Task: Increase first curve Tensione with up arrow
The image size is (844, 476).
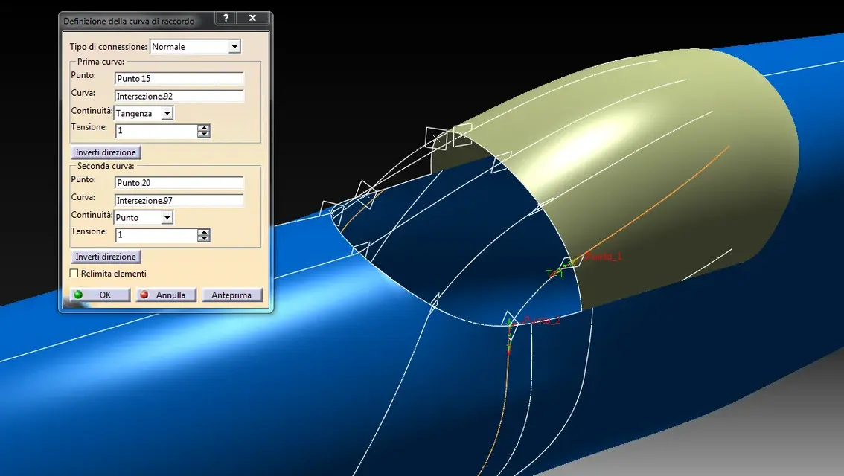Action: point(203,128)
